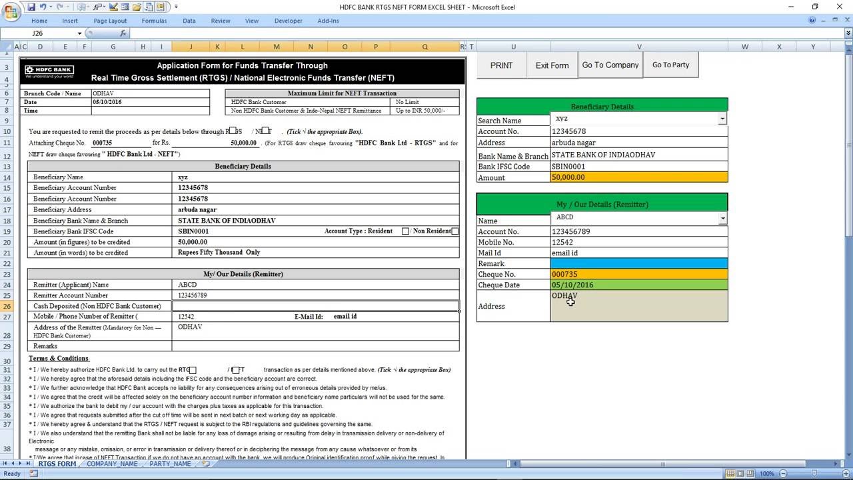Click the Go To Party button
The image size is (853, 480).
pos(671,65)
